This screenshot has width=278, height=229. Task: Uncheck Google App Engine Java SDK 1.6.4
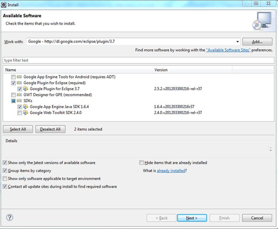(x=20, y=107)
